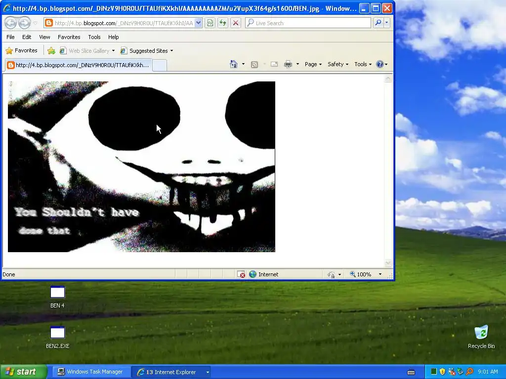Image resolution: width=506 pixels, height=379 pixels.
Task: Select the BEN2.EXE desktop icon
Action: coord(57,338)
